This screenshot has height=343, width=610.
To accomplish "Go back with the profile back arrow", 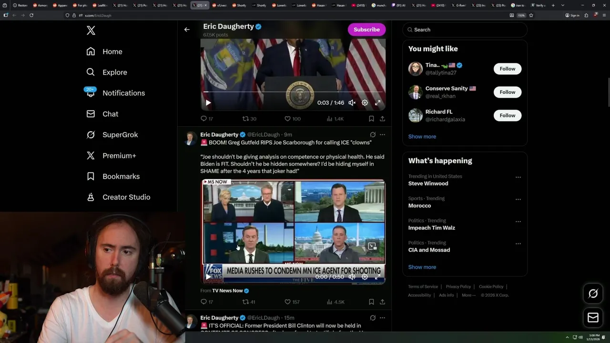I will click(x=187, y=30).
